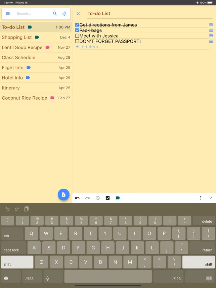Click reorder handle of 'Pack bags'
Image resolution: width=216 pixels, height=288 pixels.
(211, 30)
